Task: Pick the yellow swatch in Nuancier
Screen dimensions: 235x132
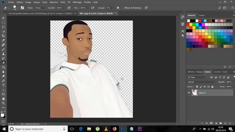Action: tap(191, 25)
